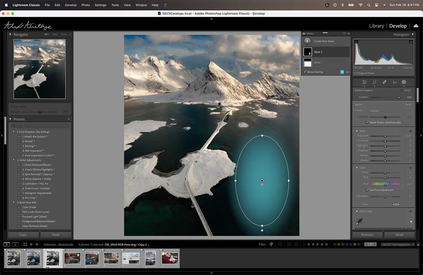Click the Copy... button

point(24,235)
